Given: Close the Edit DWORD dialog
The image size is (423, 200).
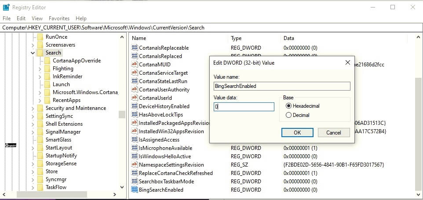Looking at the screenshot, I should pos(348,63).
